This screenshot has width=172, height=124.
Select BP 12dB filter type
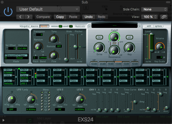coord(135,64)
